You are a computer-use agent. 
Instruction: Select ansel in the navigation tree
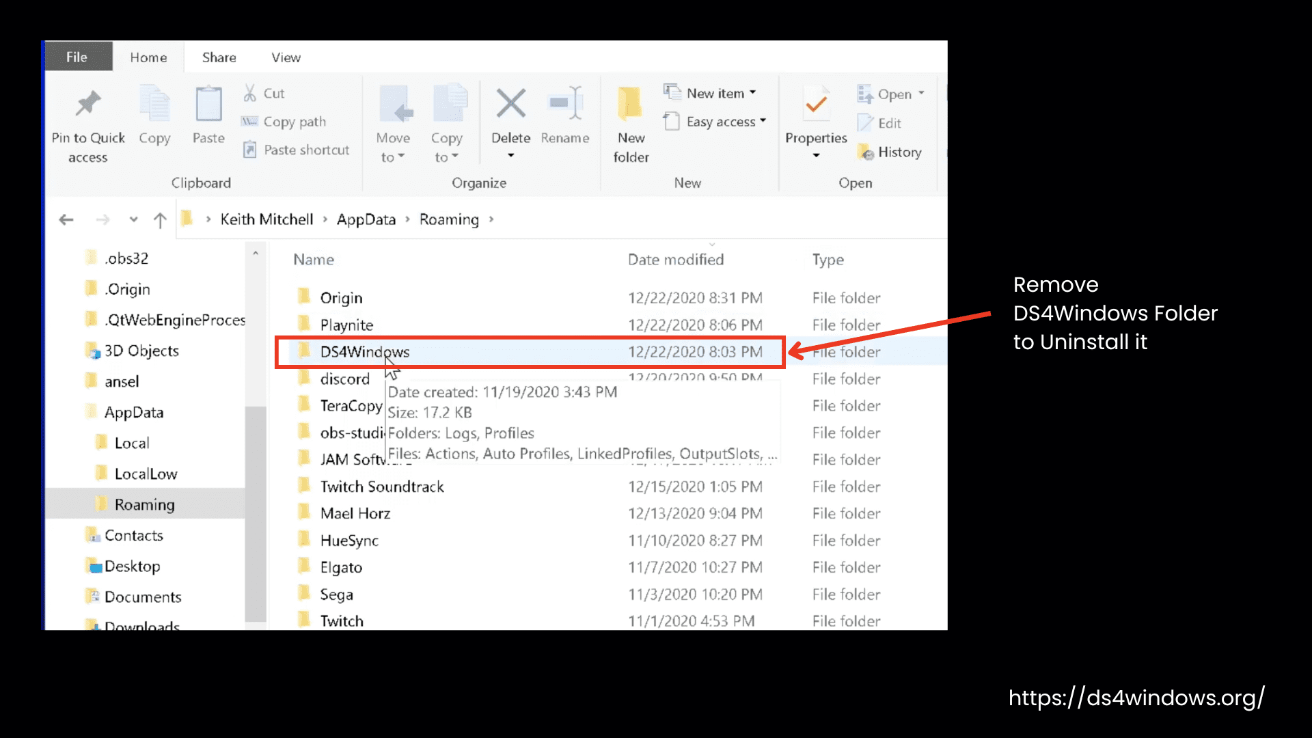(x=122, y=381)
